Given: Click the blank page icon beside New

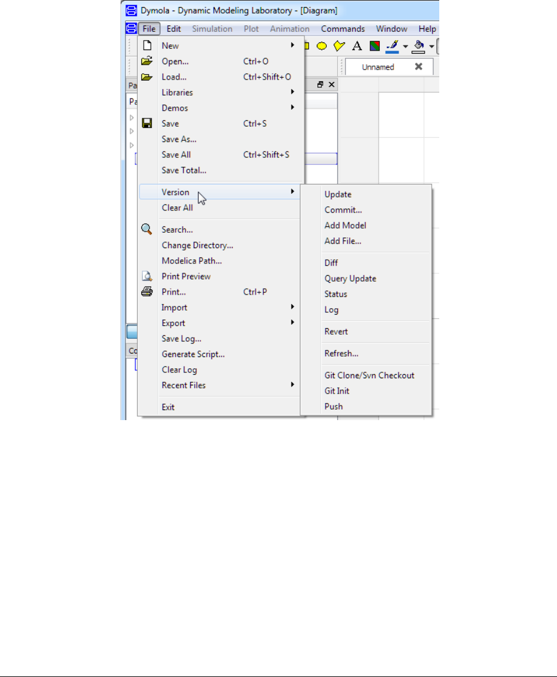Looking at the screenshot, I should tap(147, 45).
